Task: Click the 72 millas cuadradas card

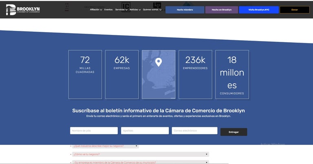Action: pos(85,75)
